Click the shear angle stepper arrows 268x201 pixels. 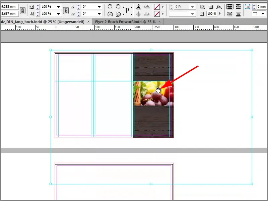(78, 14)
